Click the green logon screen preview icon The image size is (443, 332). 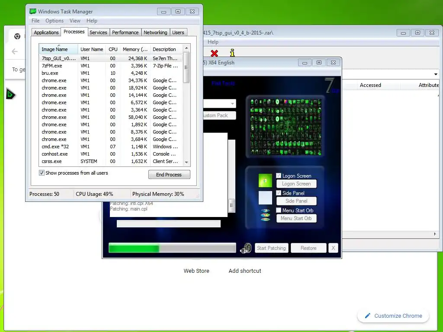tap(265, 181)
